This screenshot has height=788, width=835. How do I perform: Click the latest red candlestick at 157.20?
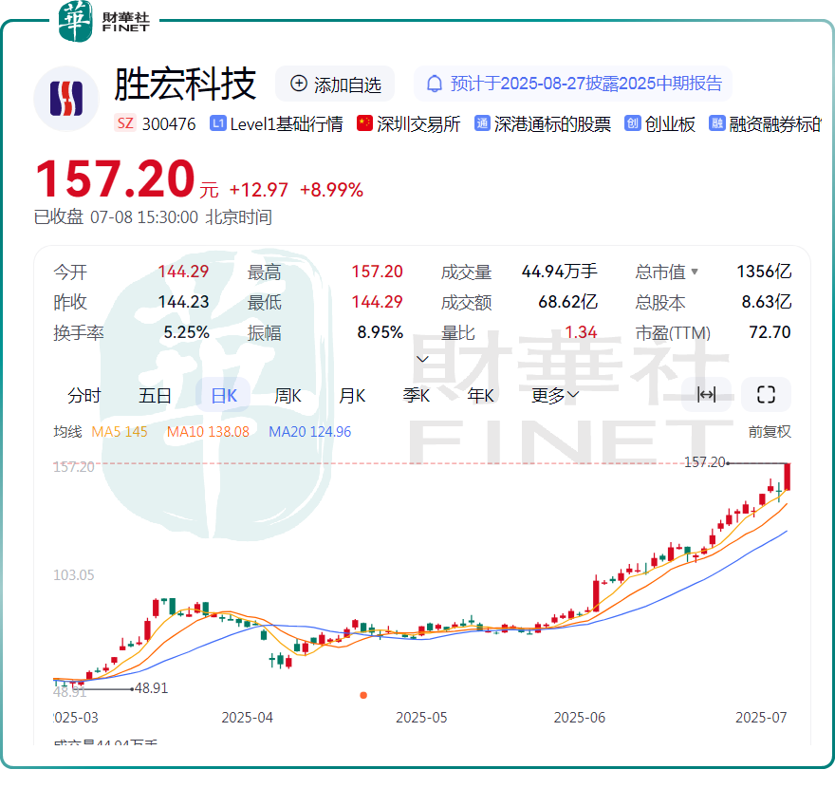787,477
